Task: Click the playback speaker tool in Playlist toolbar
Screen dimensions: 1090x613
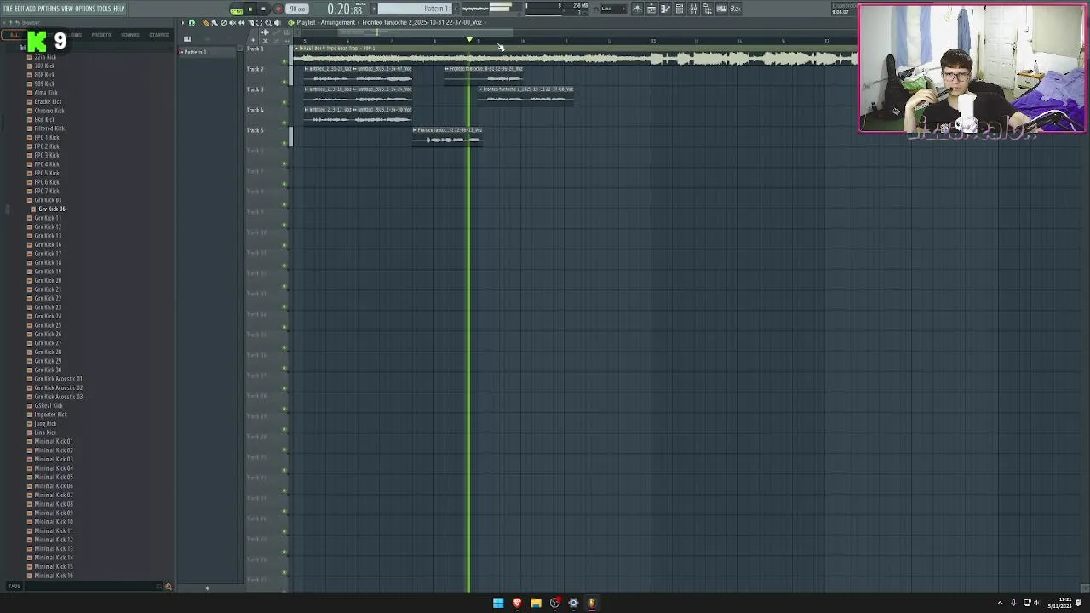Action: (278, 23)
